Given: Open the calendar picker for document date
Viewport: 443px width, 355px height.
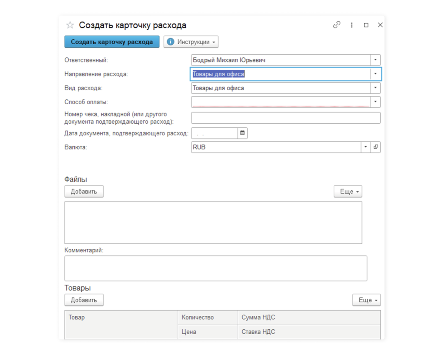Looking at the screenshot, I should [x=242, y=133].
